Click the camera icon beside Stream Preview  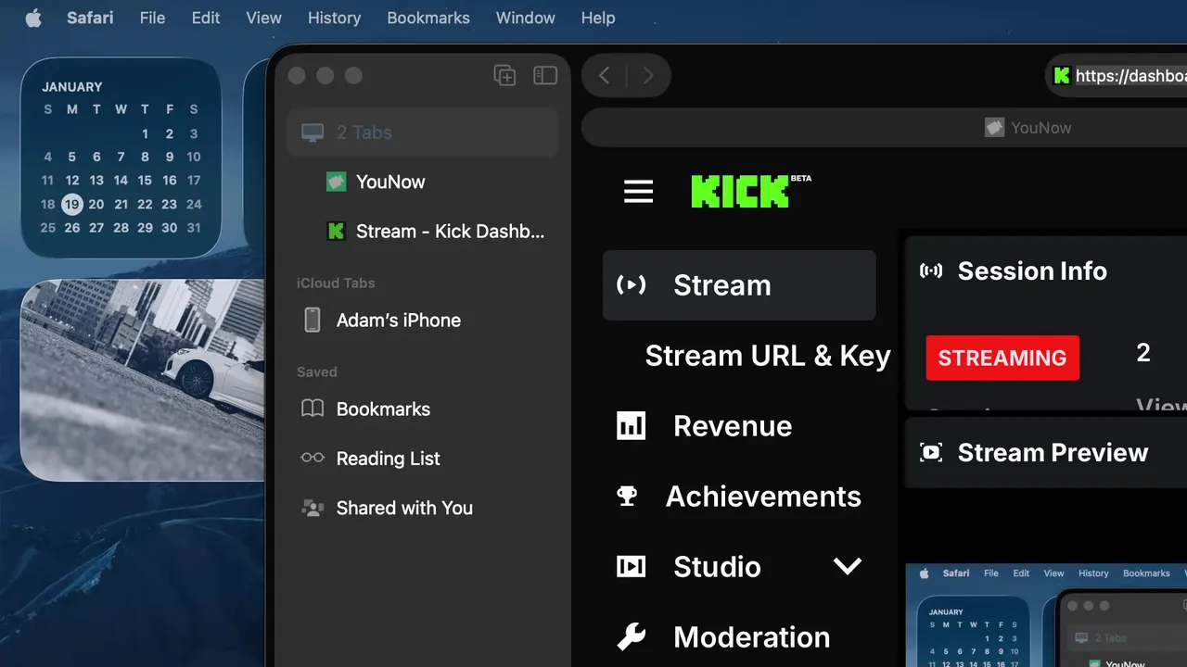tap(931, 452)
